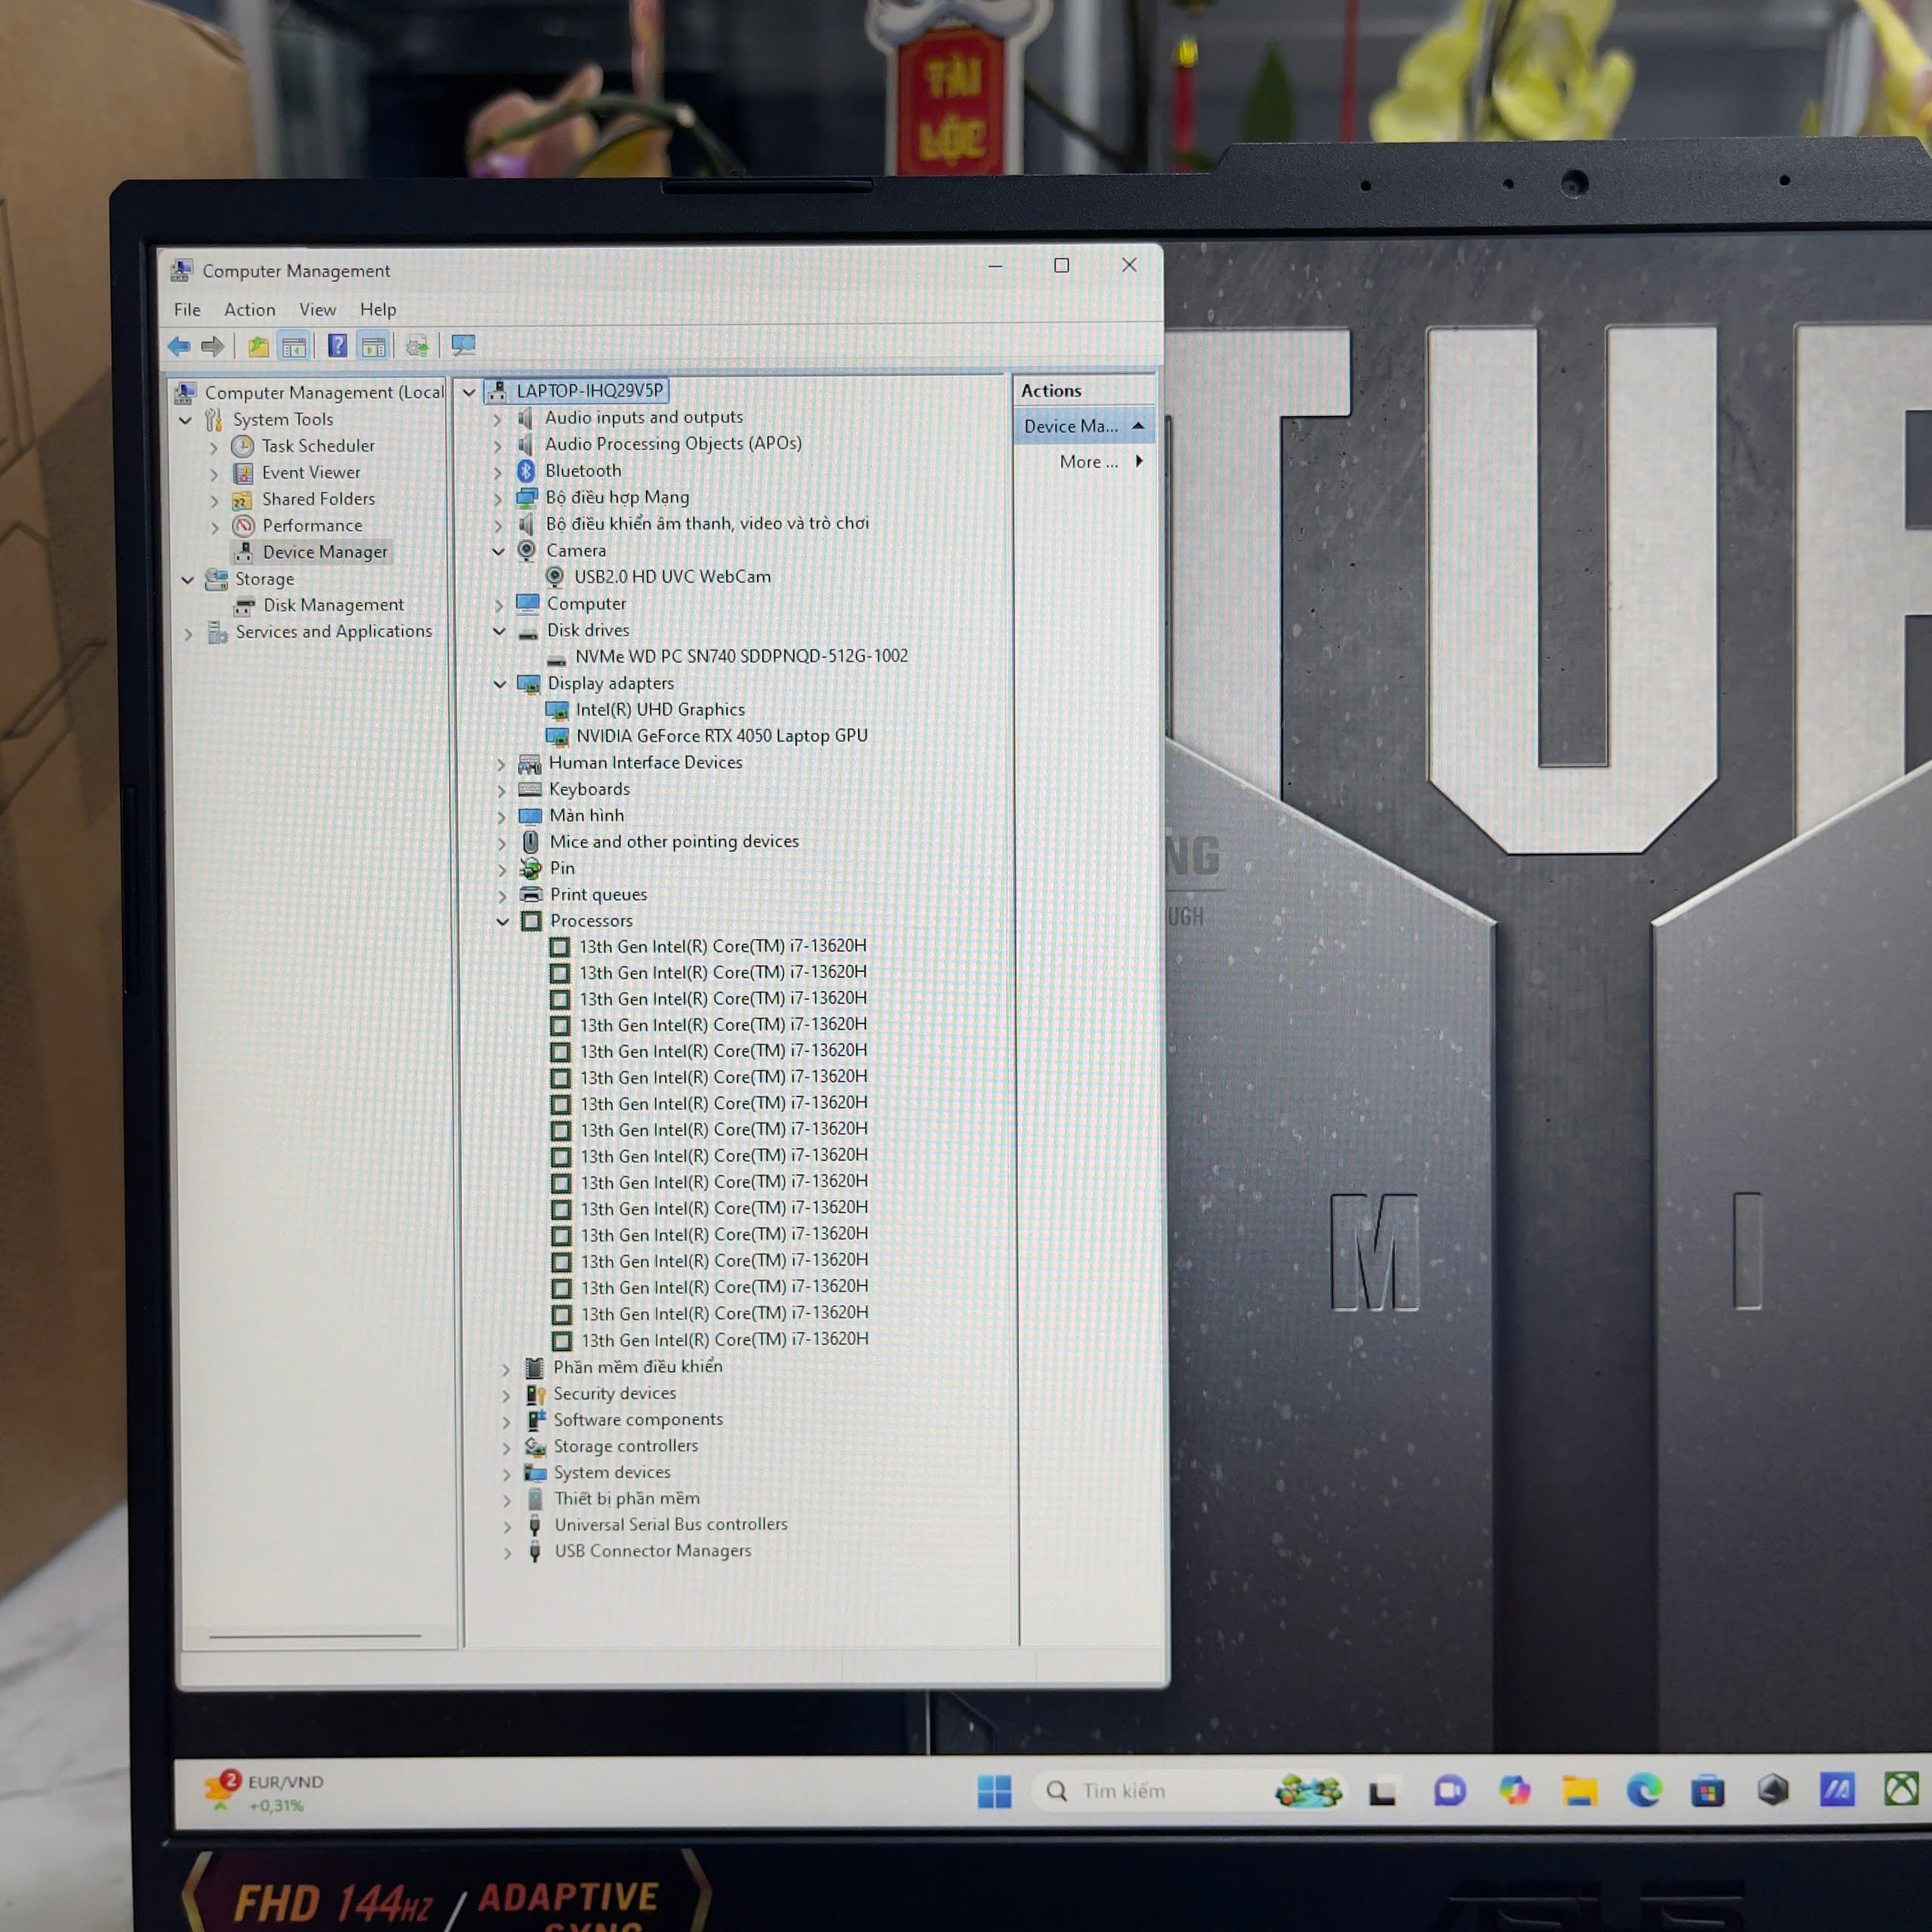Click the Back arrow in the toolbar
This screenshot has height=1932, width=1932.
pos(179,347)
